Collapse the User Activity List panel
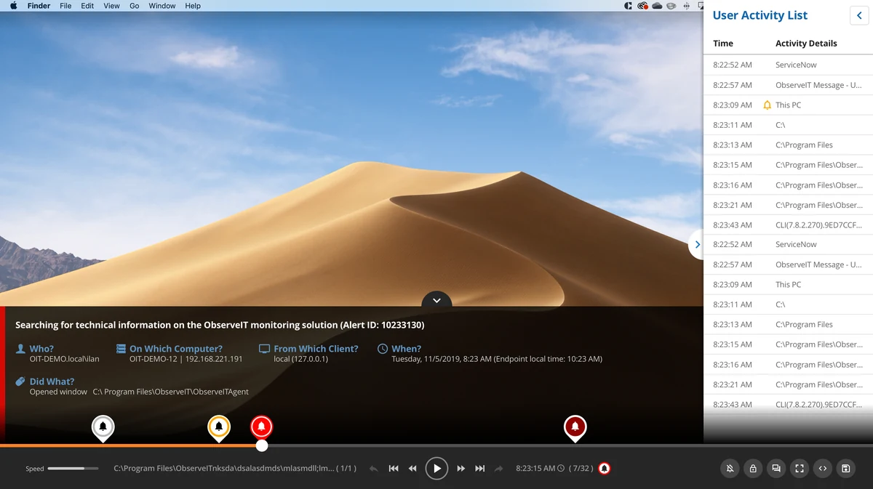The width and height of the screenshot is (873, 489). 859,15
